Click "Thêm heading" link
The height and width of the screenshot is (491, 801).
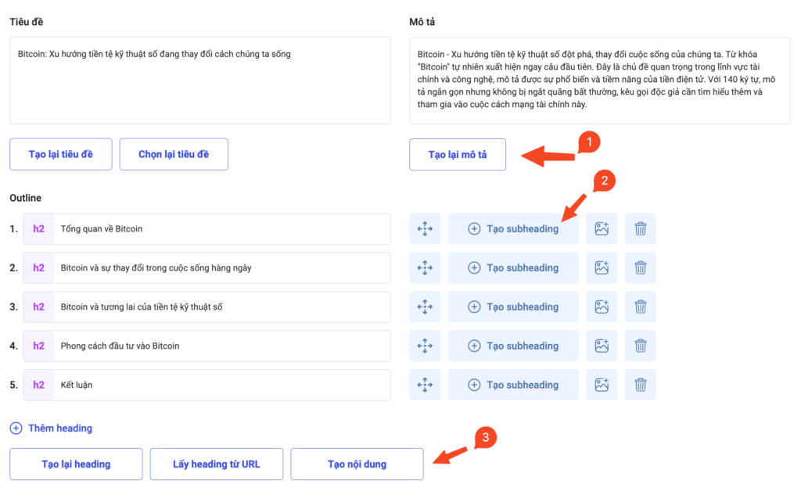(x=50, y=428)
